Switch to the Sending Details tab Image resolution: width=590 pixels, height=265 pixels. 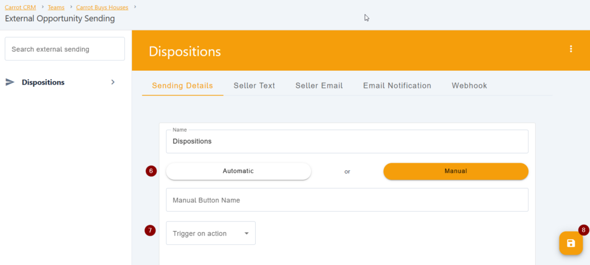pyautogui.click(x=182, y=86)
